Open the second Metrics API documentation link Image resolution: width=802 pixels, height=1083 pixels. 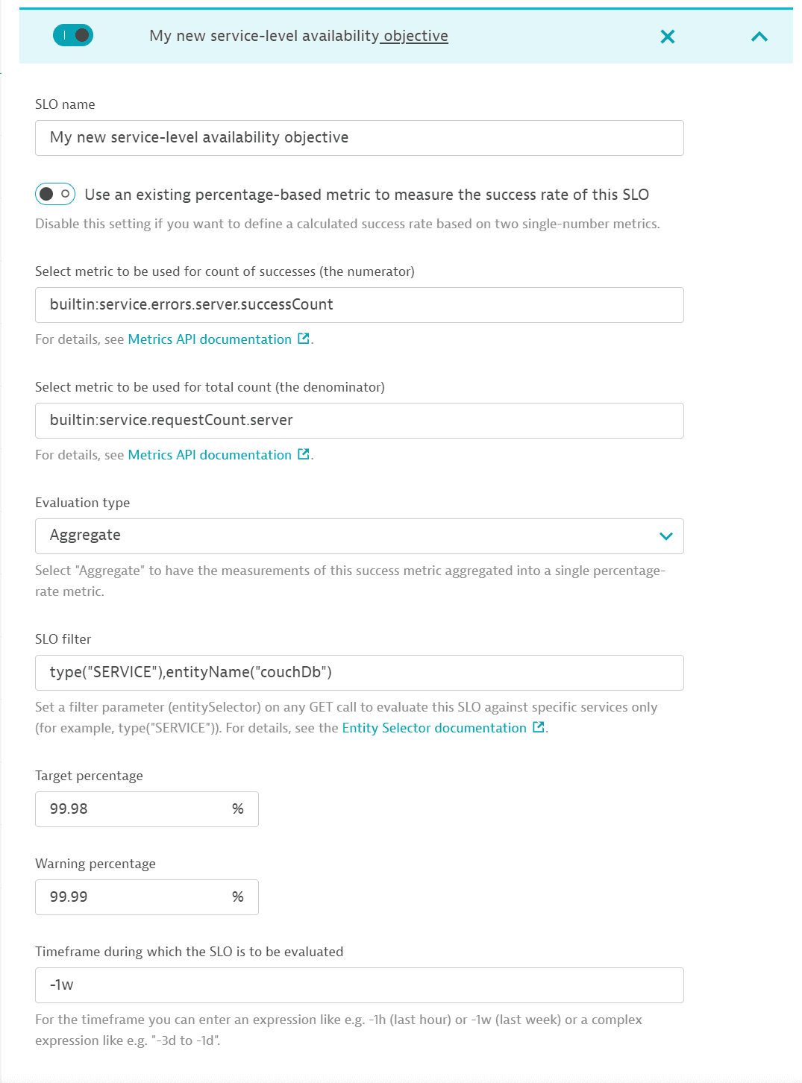click(210, 453)
